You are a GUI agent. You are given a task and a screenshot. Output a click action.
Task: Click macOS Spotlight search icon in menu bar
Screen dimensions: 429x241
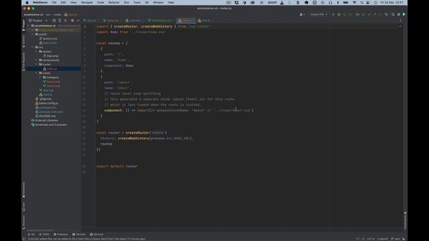coord(362,3)
